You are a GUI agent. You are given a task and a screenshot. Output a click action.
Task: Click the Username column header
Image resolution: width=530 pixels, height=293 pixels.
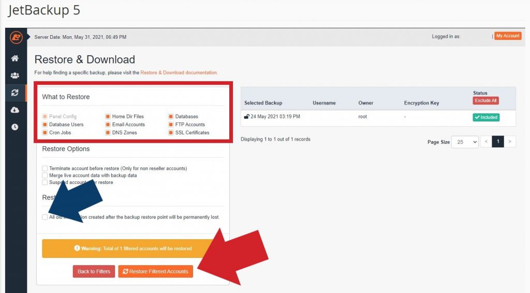[x=324, y=103]
